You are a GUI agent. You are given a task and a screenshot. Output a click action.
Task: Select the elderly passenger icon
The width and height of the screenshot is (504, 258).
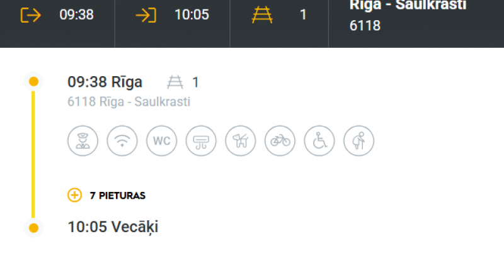(x=358, y=141)
